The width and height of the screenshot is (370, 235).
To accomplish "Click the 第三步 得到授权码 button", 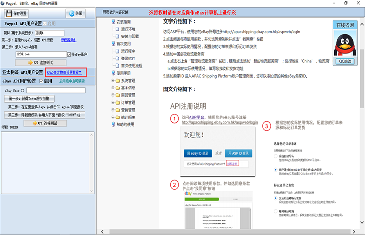I will click(x=44, y=115).
